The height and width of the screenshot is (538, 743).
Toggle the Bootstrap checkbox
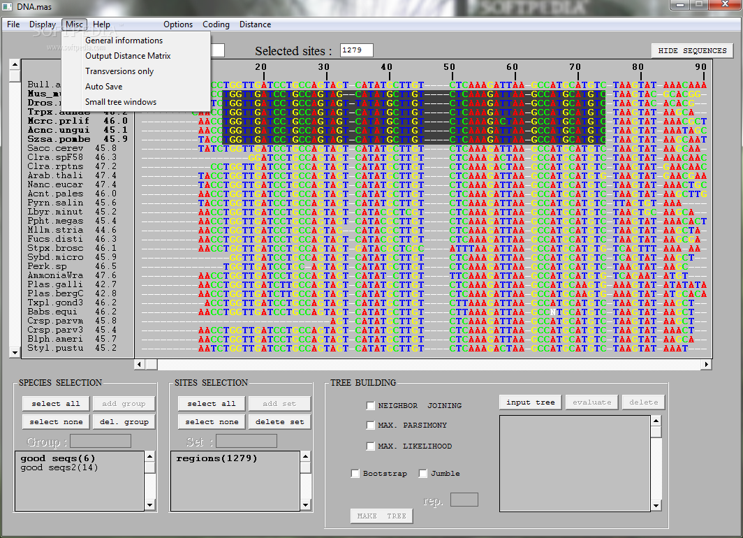click(x=355, y=473)
